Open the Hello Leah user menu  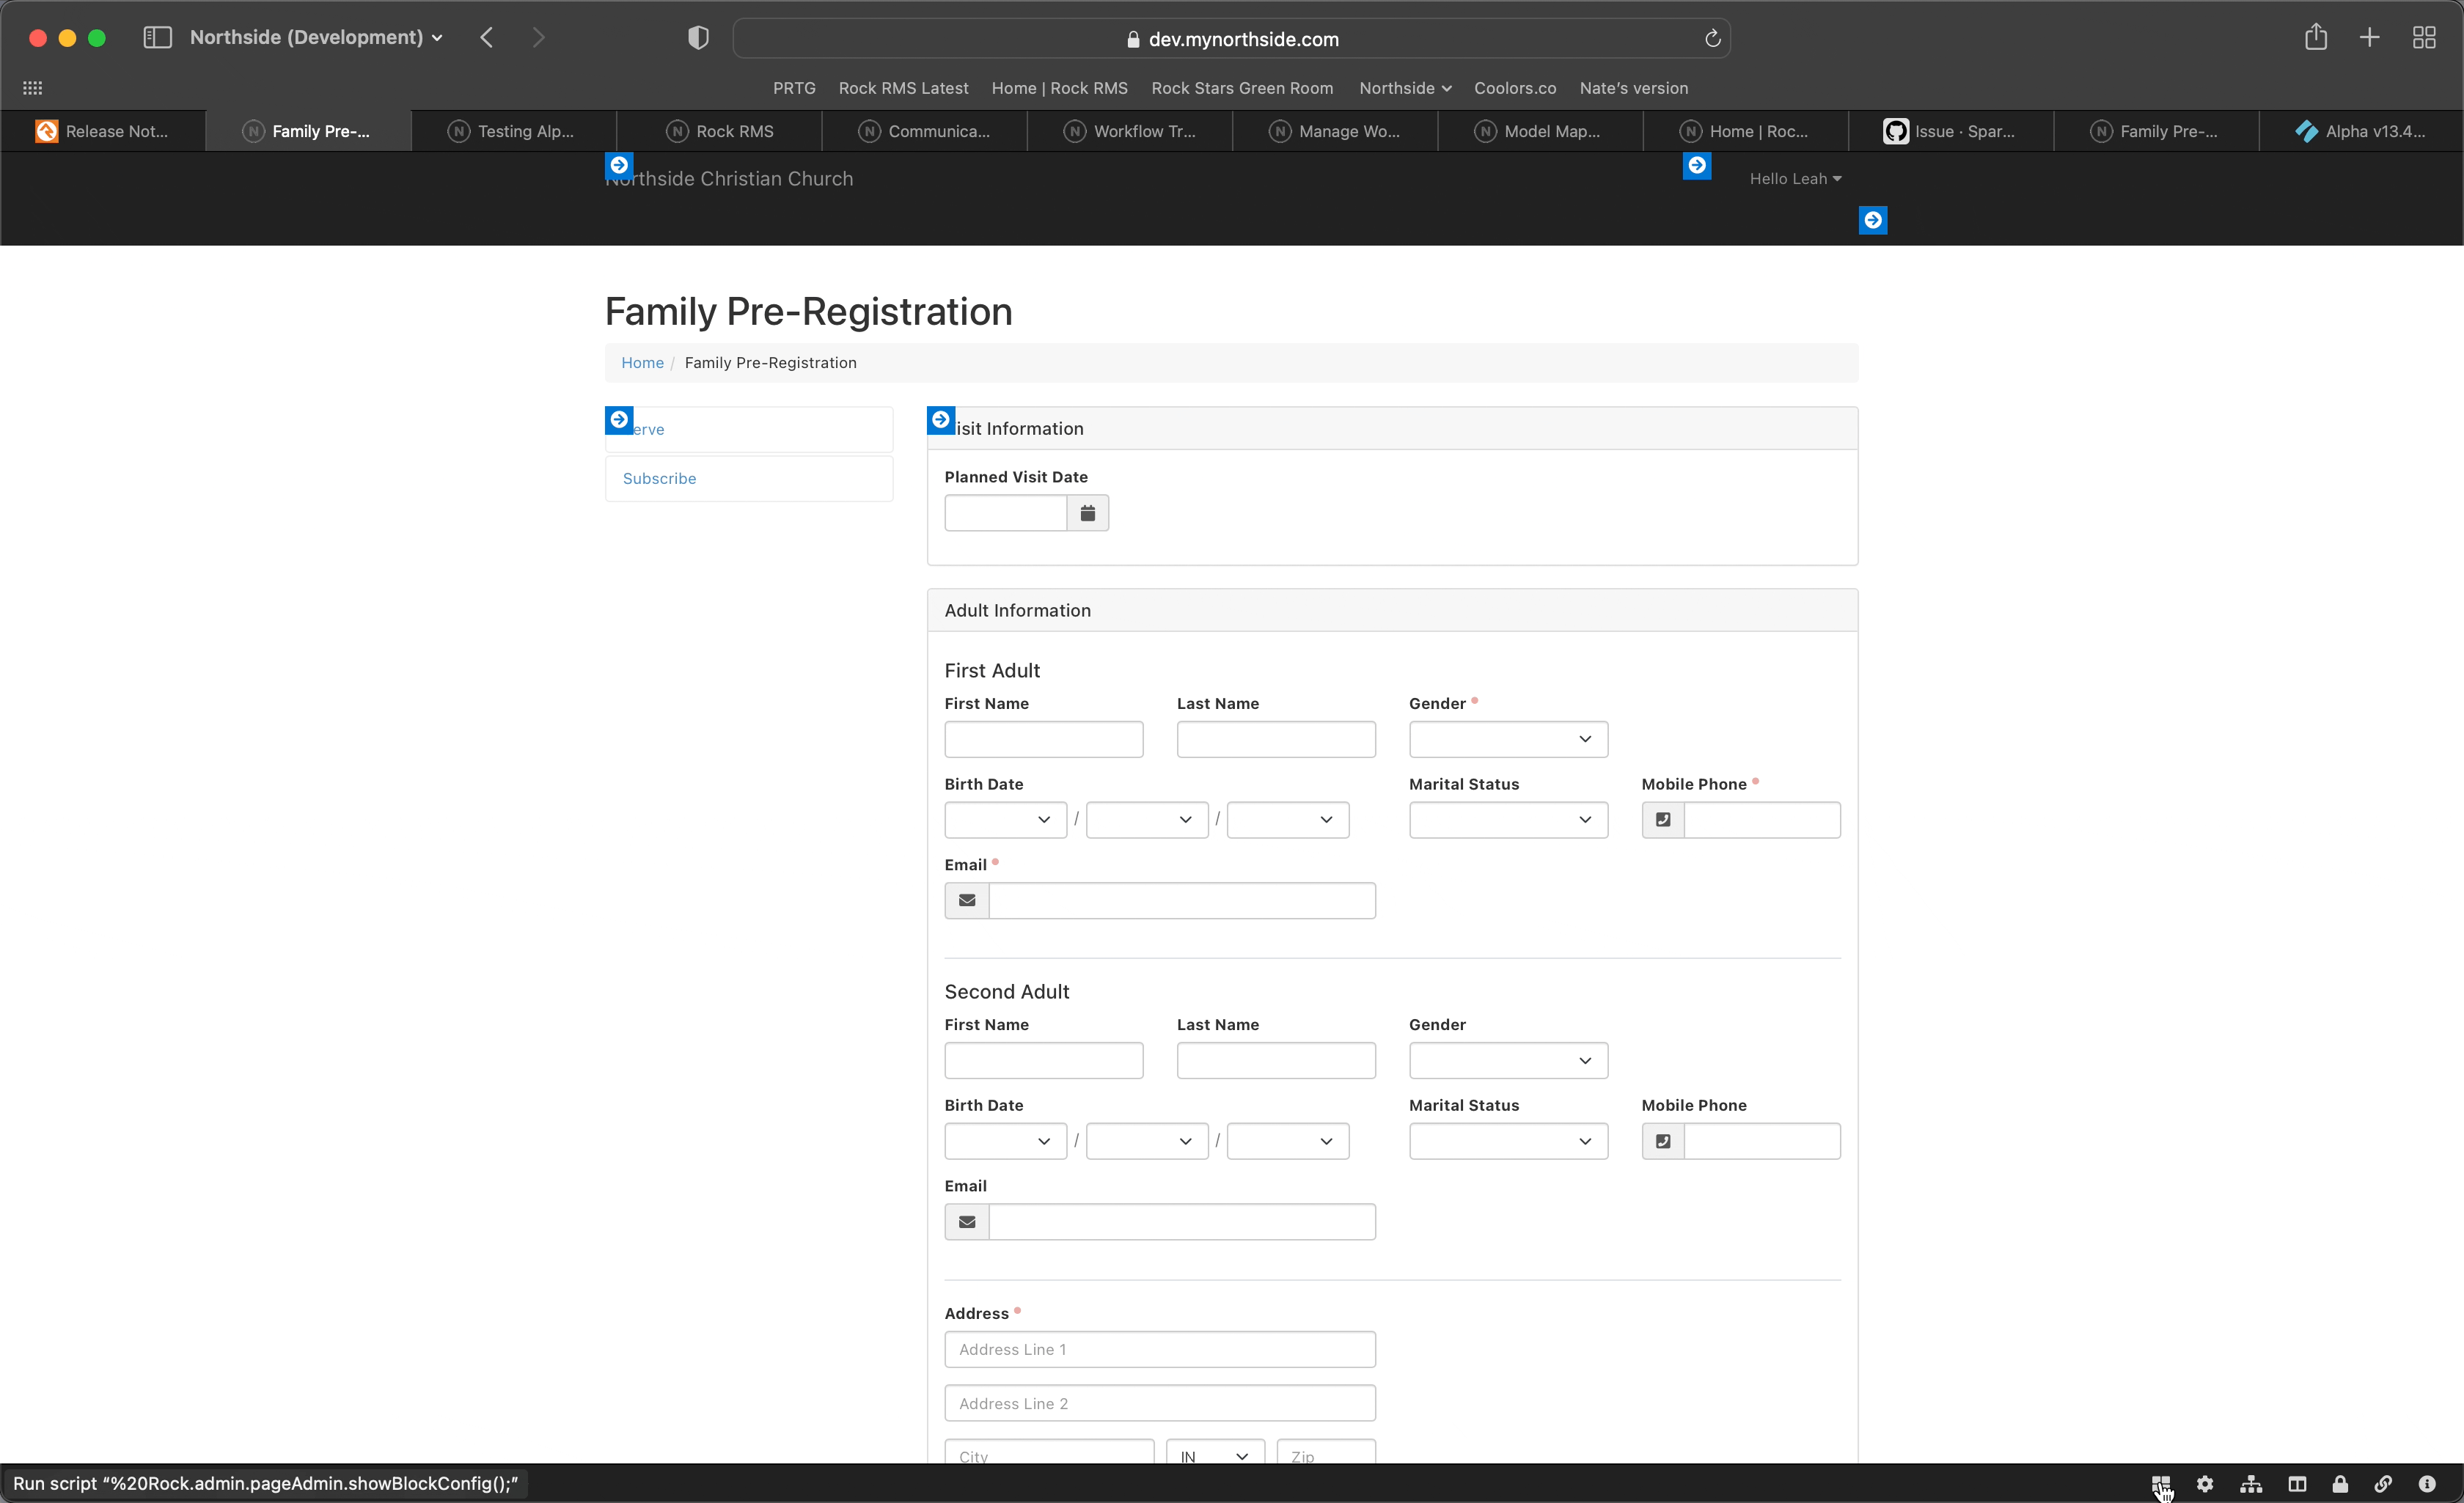1795,179
